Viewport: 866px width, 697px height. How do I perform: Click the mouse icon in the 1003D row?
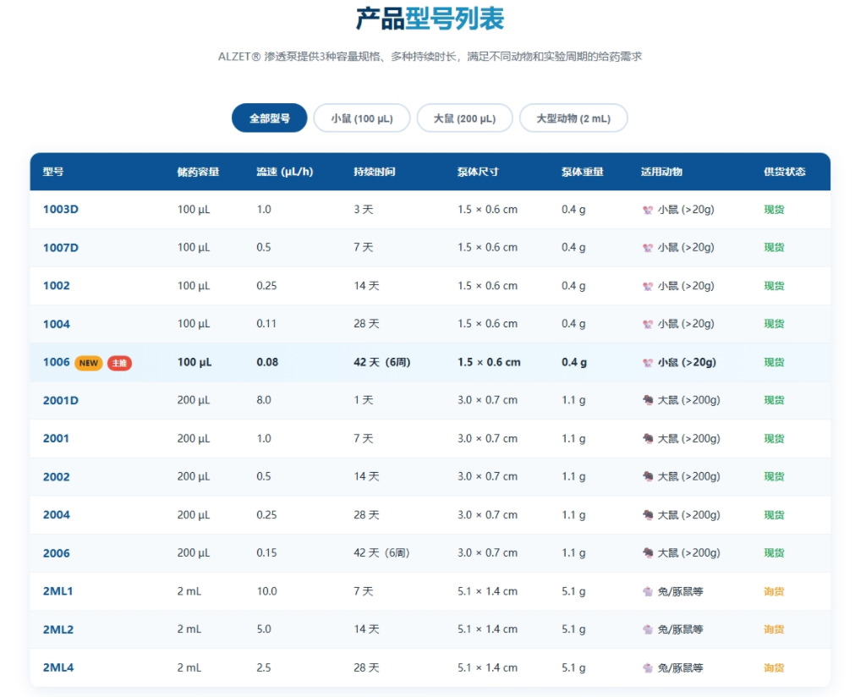click(648, 209)
